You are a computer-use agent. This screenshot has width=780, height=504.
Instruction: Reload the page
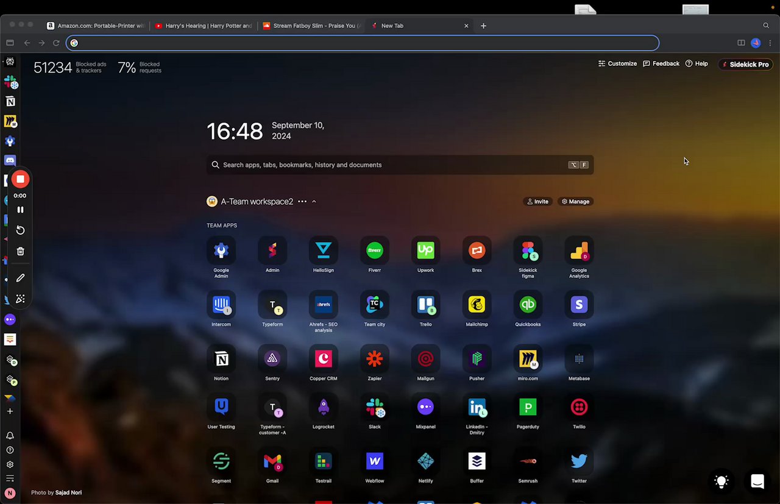[56, 43]
